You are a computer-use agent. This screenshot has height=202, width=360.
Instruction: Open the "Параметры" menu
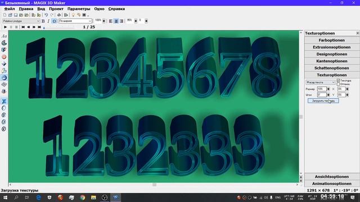tap(79, 9)
